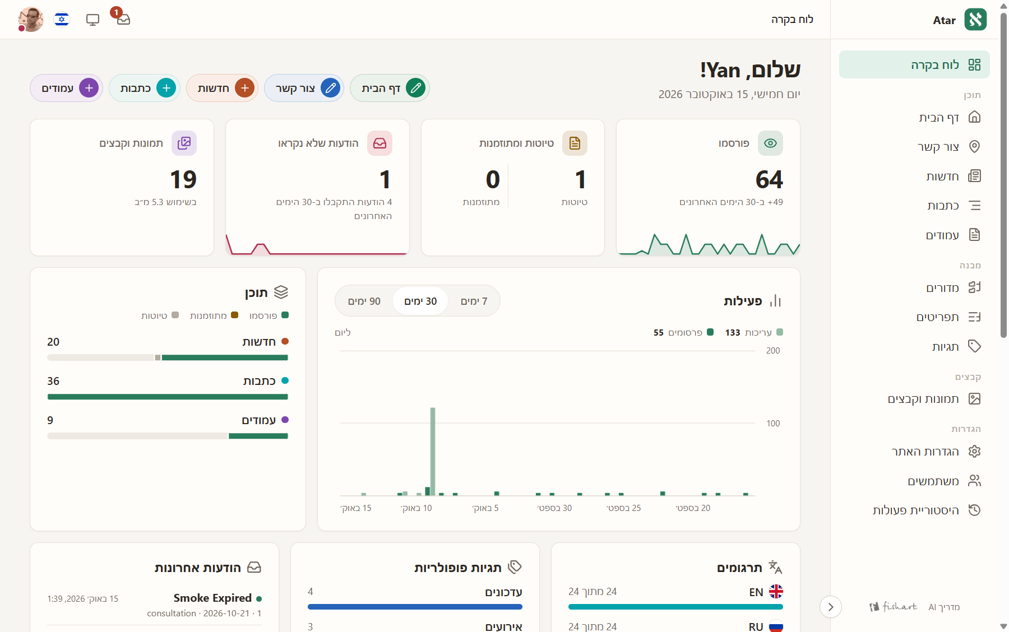Image resolution: width=1009 pixels, height=632 pixels.
Task: Collapse the sidebar with chevron button
Action: [831, 607]
